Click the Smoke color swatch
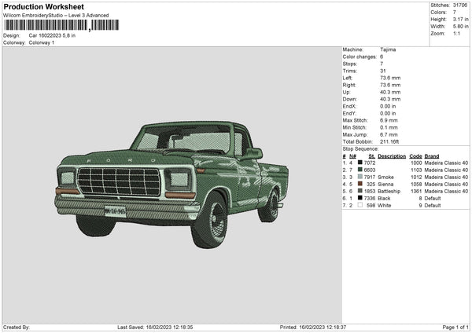Image resolution: width=472 pixels, height=333 pixels. coord(360,177)
